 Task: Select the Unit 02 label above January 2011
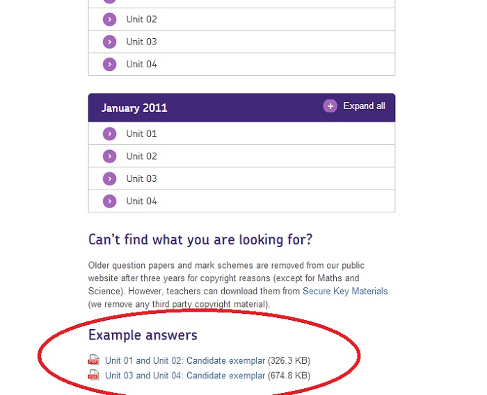141,19
